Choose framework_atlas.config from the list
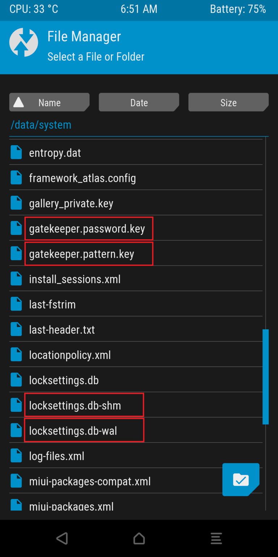This screenshot has height=557, width=278. coord(83,178)
